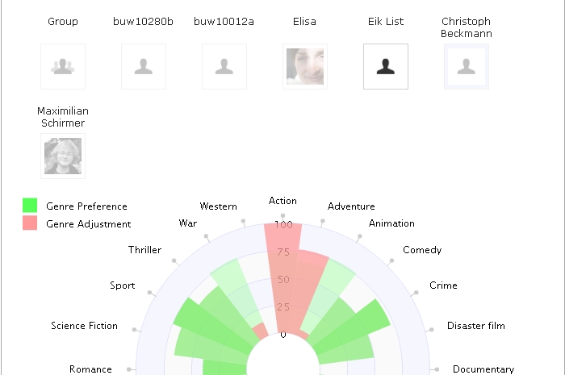
Task: Select the Group profile icon
Action: click(63, 67)
